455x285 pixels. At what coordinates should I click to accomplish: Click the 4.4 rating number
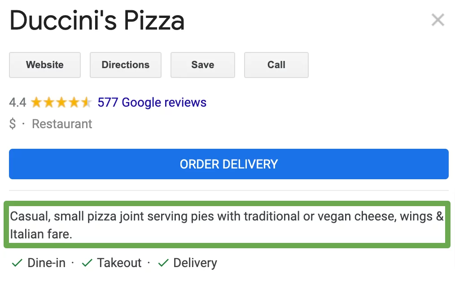pos(17,103)
